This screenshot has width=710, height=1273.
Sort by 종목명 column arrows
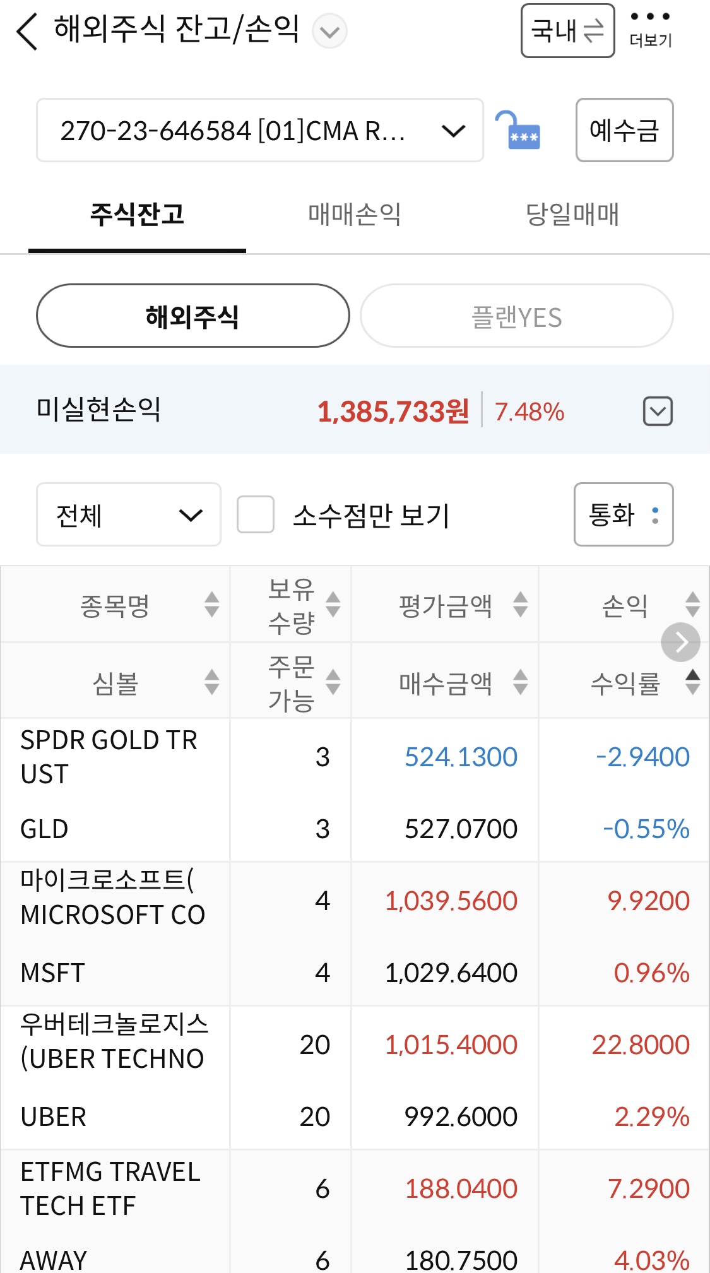click(x=212, y=605)
